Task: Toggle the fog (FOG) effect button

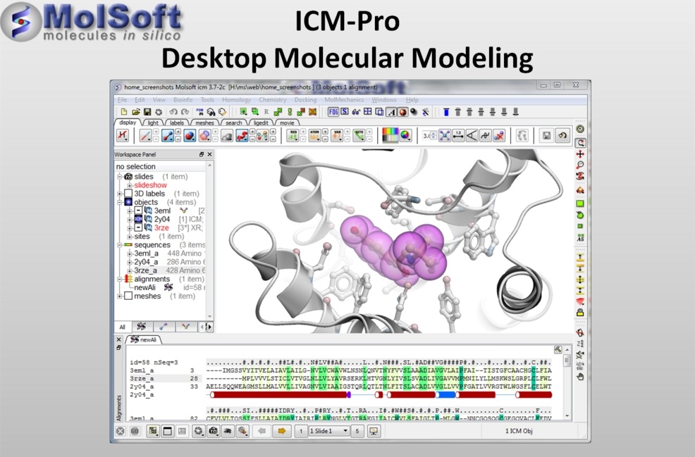Action: point(335,112)
